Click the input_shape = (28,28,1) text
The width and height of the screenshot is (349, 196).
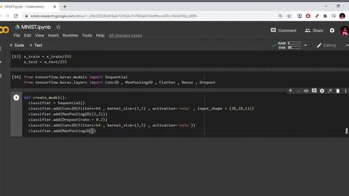[x=224, y=109]
